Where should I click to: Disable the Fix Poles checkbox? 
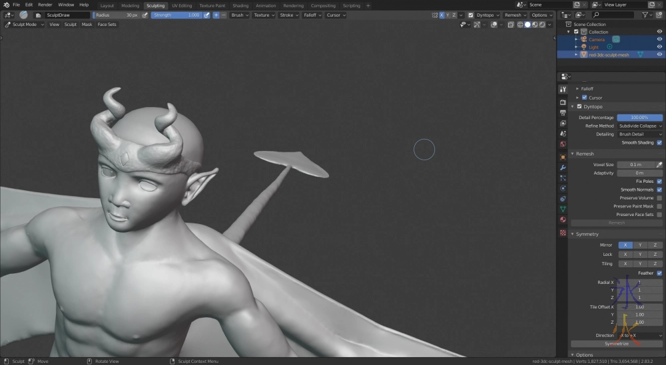pyautogui.click(x=659, y=181)
